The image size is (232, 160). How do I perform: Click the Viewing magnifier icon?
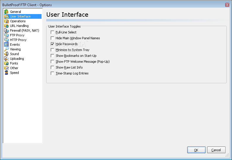[6, 49]
